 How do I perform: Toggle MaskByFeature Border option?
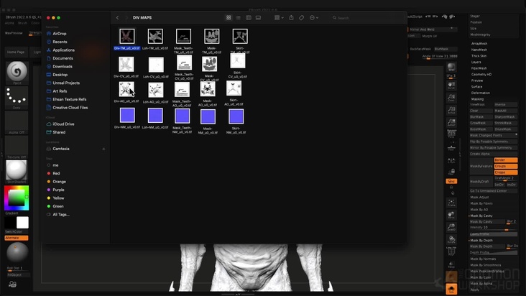point(506,160)
